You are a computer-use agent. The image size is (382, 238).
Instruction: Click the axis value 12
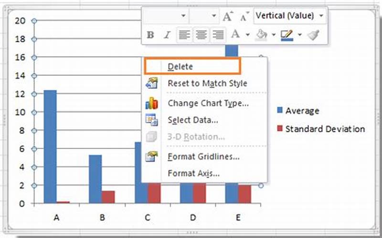pos(20,94)
